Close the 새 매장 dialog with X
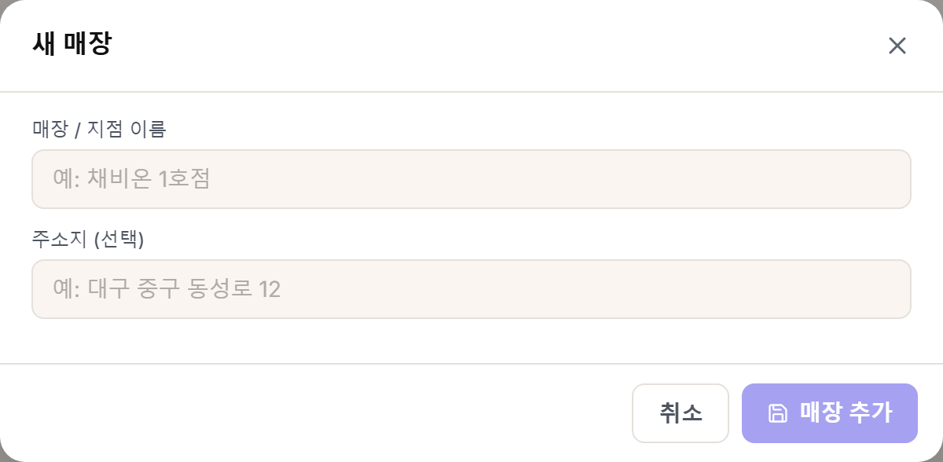943x462 pixels. 897,46
